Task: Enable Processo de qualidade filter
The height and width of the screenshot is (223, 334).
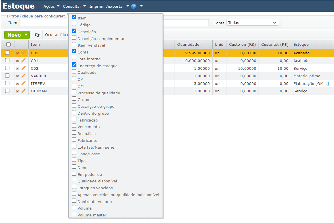Action: 74,92
